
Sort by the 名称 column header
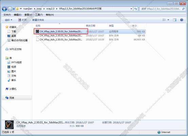pos(38,26)
